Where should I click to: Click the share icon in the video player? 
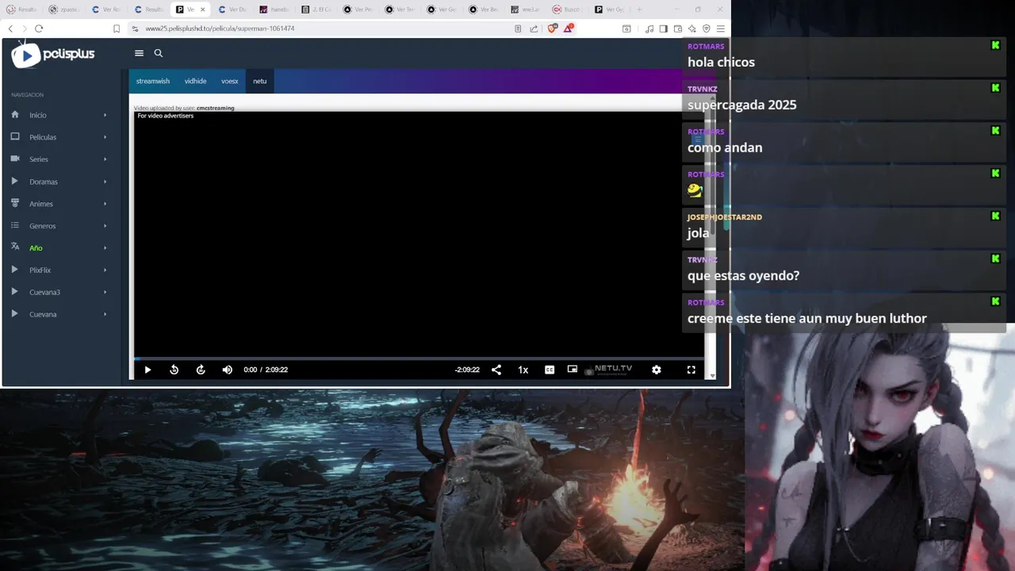(496, 370)
